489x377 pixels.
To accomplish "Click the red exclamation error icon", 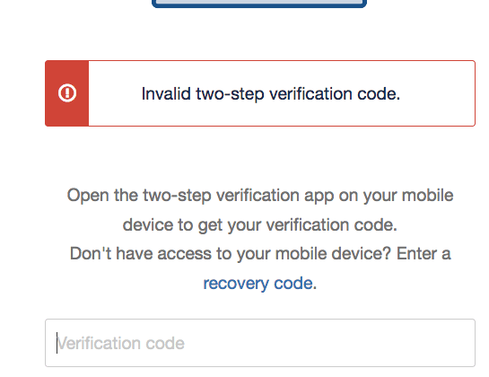I will [x=67, y=93].
